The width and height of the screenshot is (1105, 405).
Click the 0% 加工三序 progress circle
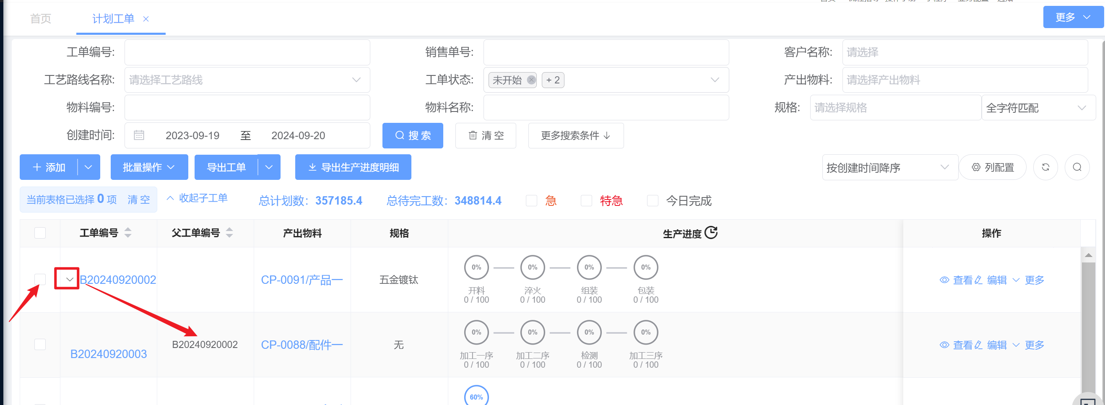(x=645, y=332)
